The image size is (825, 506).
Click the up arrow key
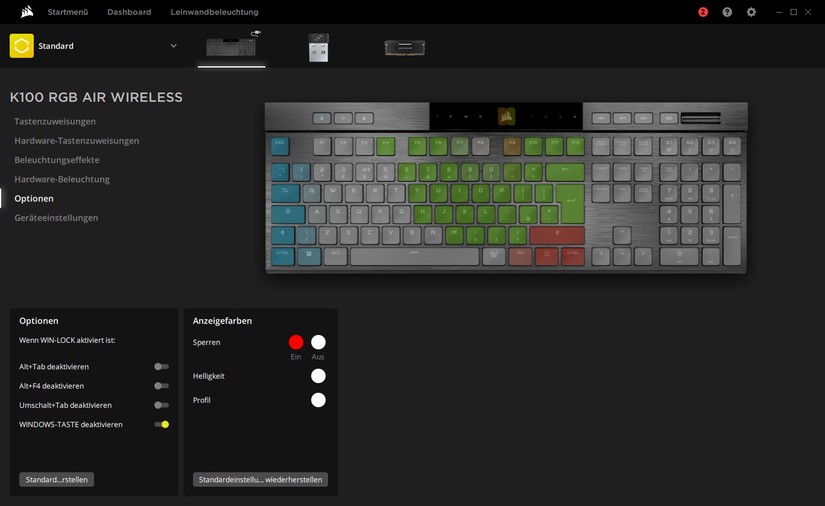622,235
